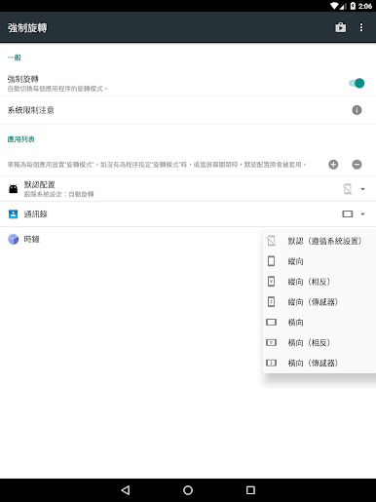Select 橫向 in the popup list
The width and height of the screenshot is (376, 502).
320,322
